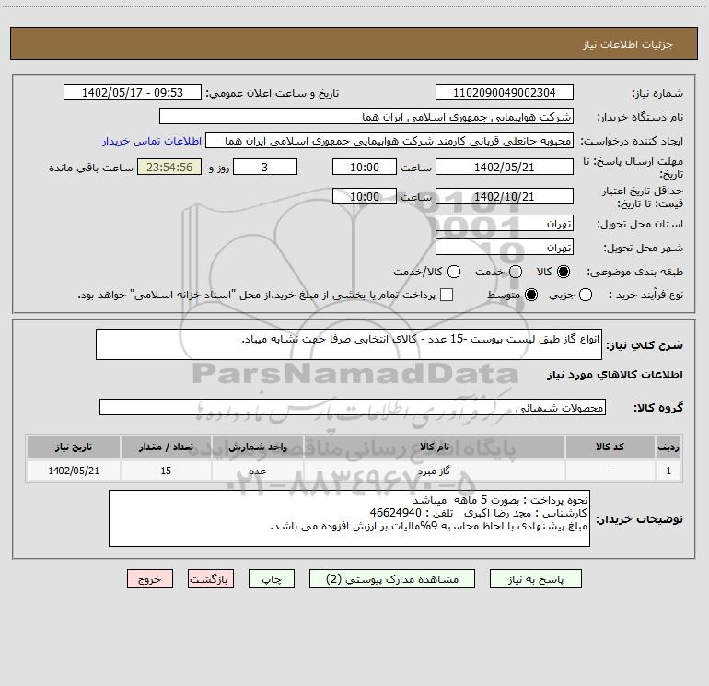
Task: Choose the جزیی purchase type radio
Action: click(586, 295)
